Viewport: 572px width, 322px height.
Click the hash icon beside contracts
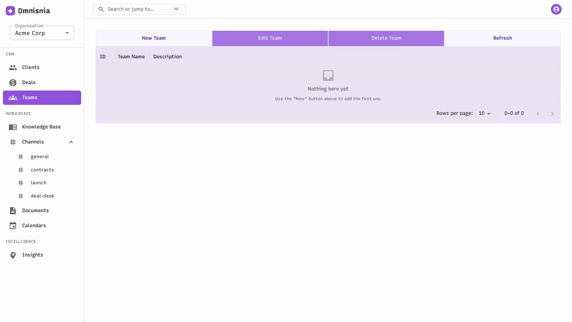point(21,170)
